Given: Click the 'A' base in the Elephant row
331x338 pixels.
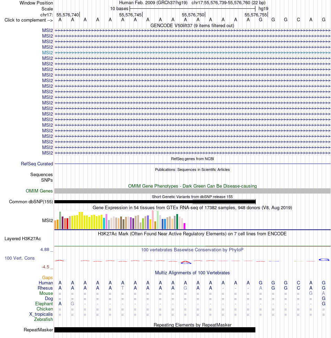Looking at the screenshot, I should click(x=60, y=304).
